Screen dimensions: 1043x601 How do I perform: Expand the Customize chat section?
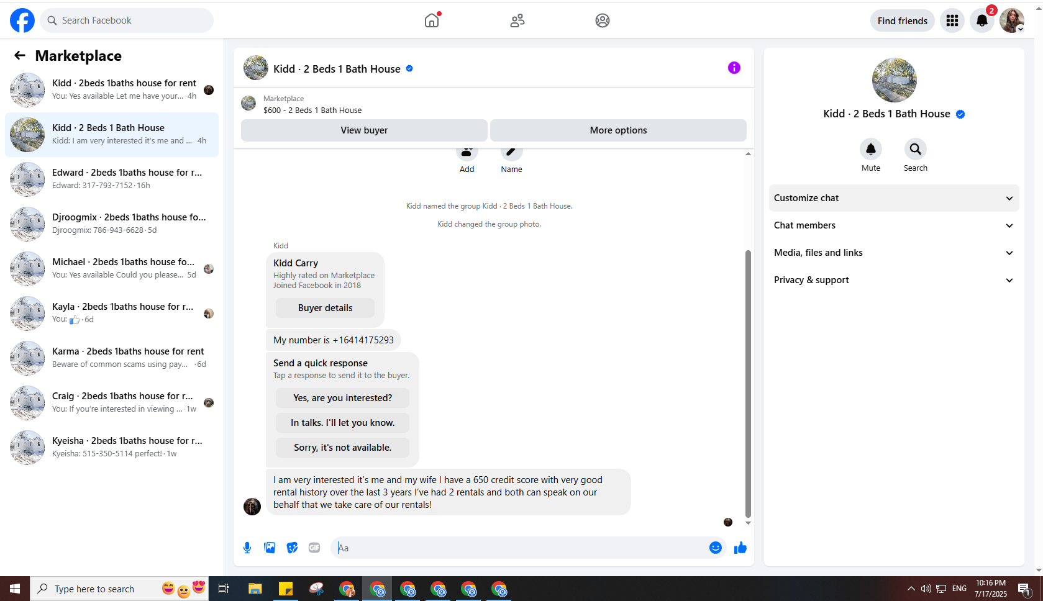894,198
